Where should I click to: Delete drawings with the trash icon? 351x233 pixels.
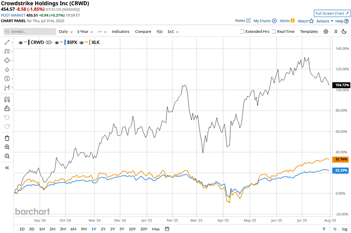[7, 138]
